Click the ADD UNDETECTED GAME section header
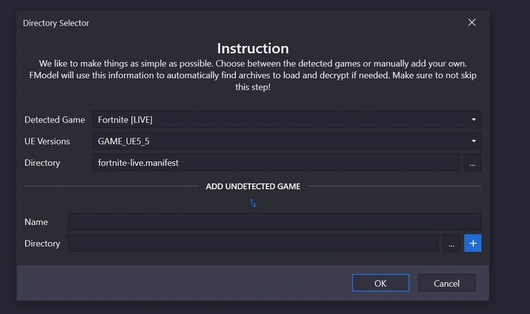Viewport: 530px width, 314px height. click(x=253, y=186)
